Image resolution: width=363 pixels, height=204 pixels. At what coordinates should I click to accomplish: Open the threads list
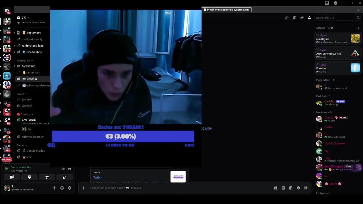[x=286, y=18]
